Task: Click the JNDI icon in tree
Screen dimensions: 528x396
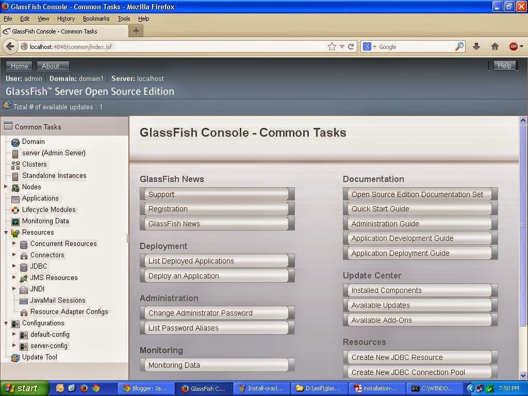Action: [x=24, y=290]
